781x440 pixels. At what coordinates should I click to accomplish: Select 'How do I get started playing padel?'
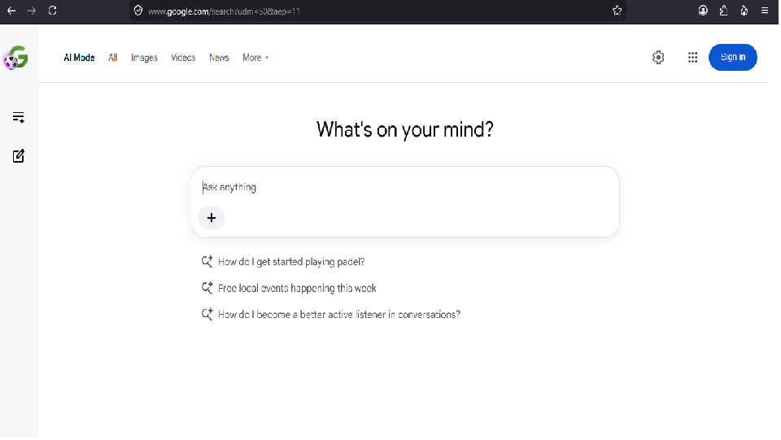(291, 262)
